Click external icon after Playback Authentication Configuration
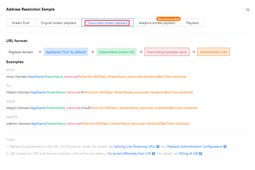The height and width of the screenshot is (170, 255). tap(225, 147)
